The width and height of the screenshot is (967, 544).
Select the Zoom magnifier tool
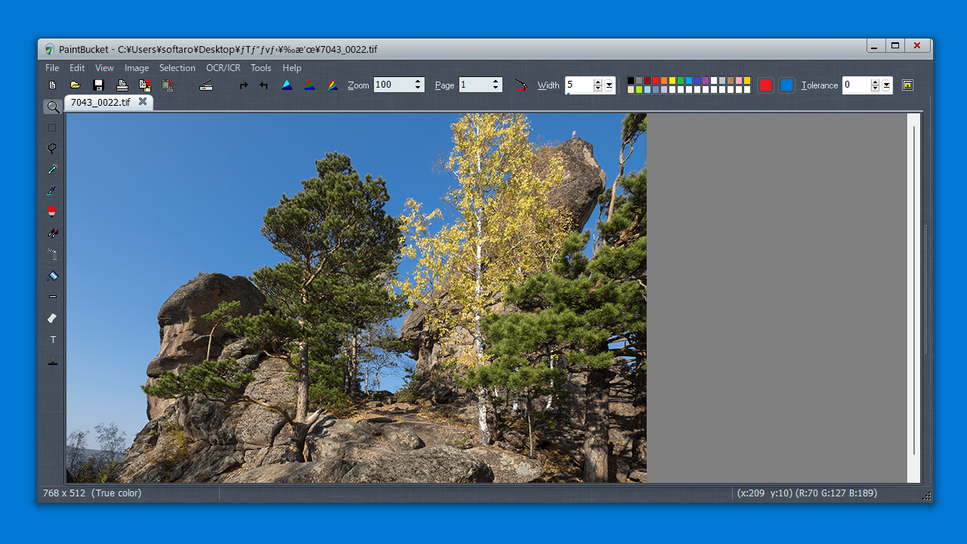click(x=52, y=107)
